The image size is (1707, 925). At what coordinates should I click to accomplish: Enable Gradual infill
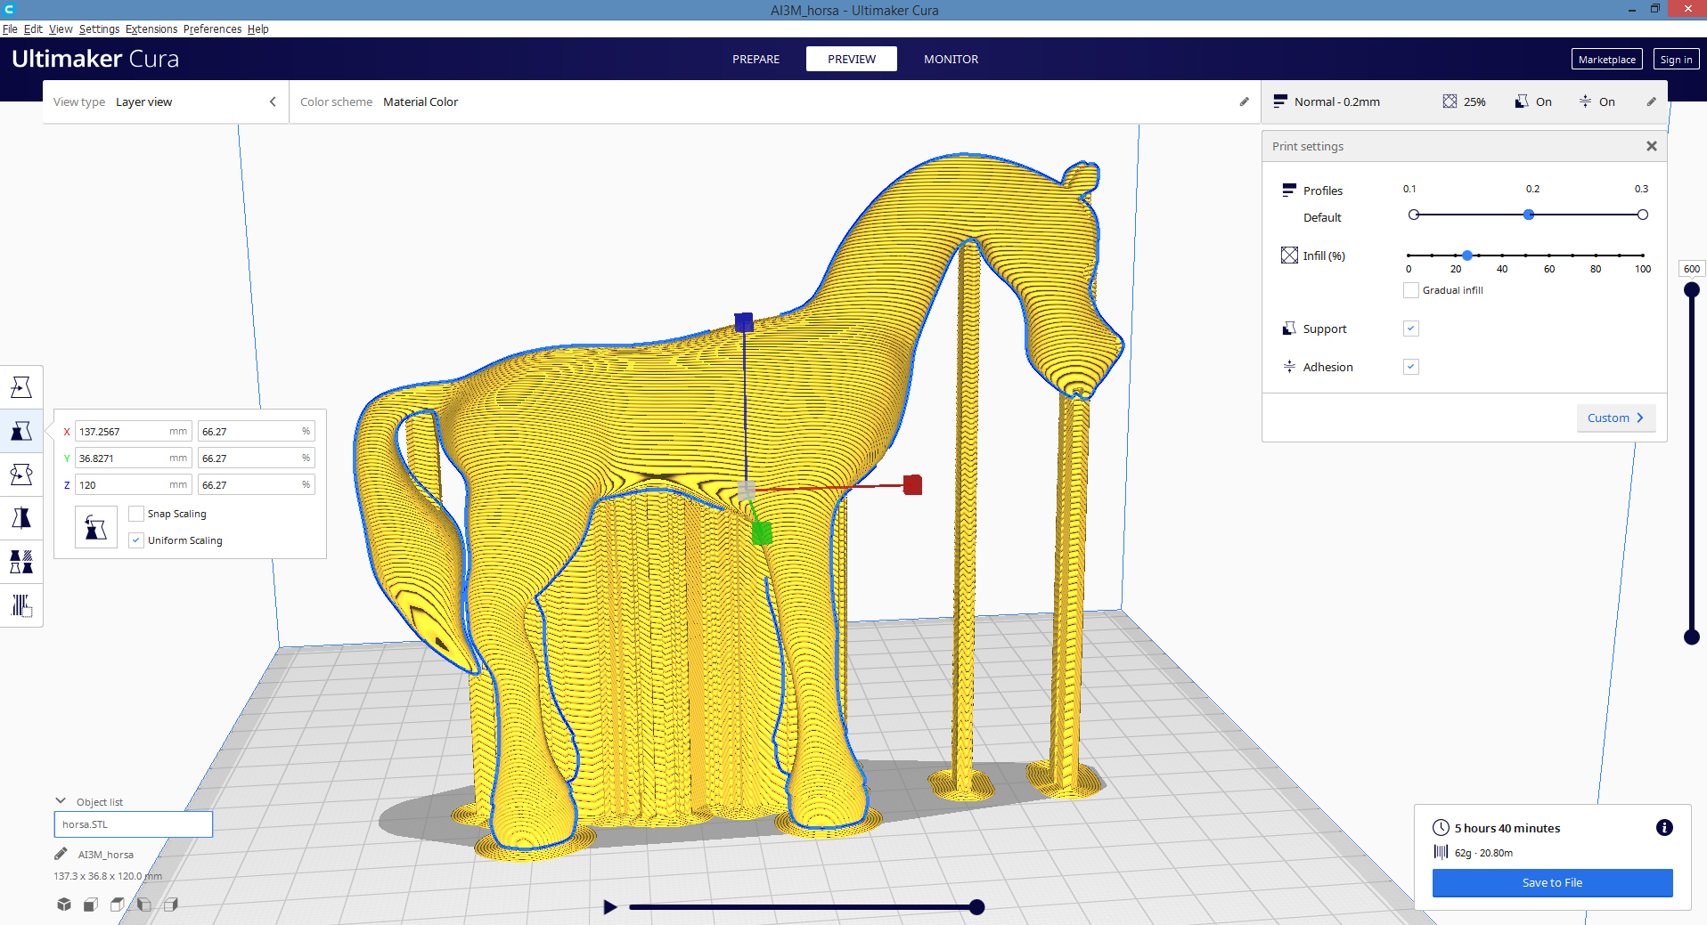click(1410, 289)
